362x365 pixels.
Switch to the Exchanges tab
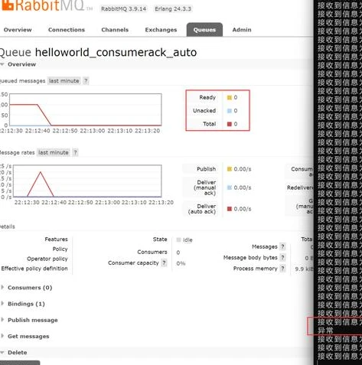pyautogui.click(x=161, y=30)
